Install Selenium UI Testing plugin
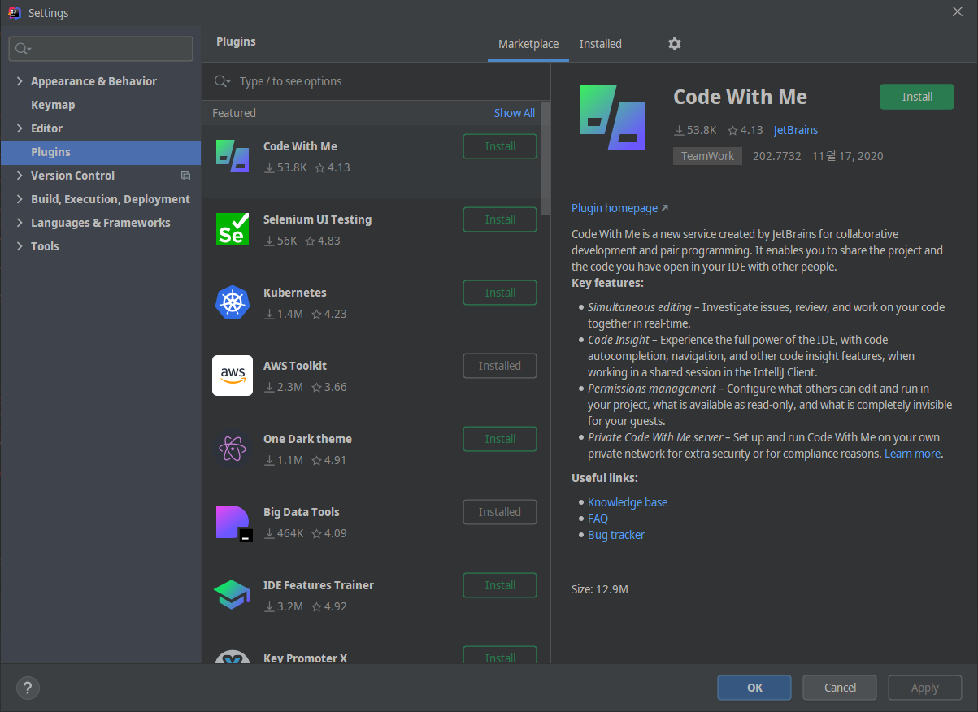The height and width of the screenshot is (712, 978). (500, 219)
